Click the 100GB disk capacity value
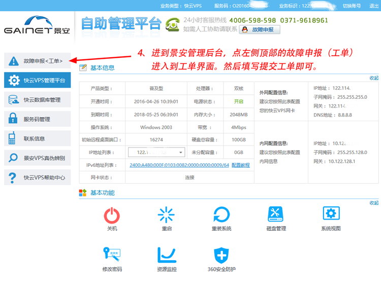Viewport: 381px width, 286px height. [239, 140]
